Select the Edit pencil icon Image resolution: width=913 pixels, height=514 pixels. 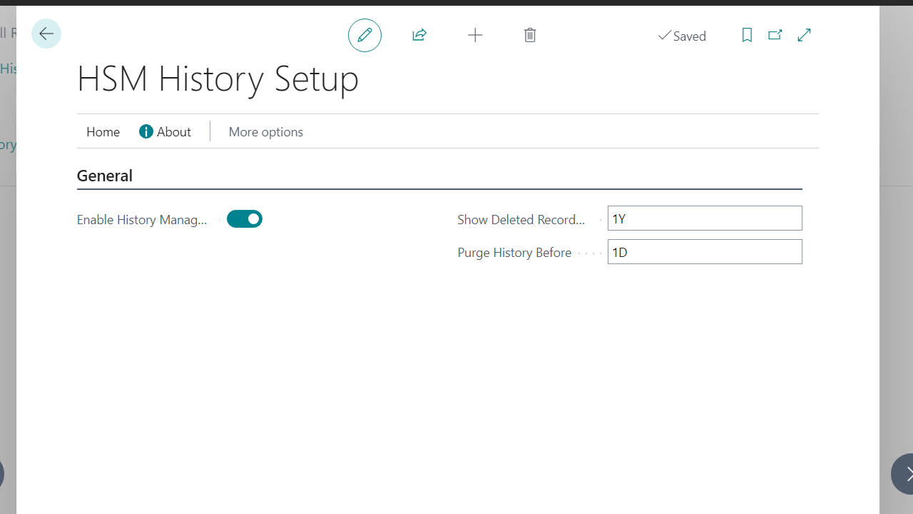pos(364,35)
